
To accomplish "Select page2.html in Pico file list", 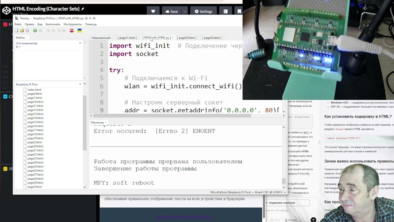I will coord(34,142).
